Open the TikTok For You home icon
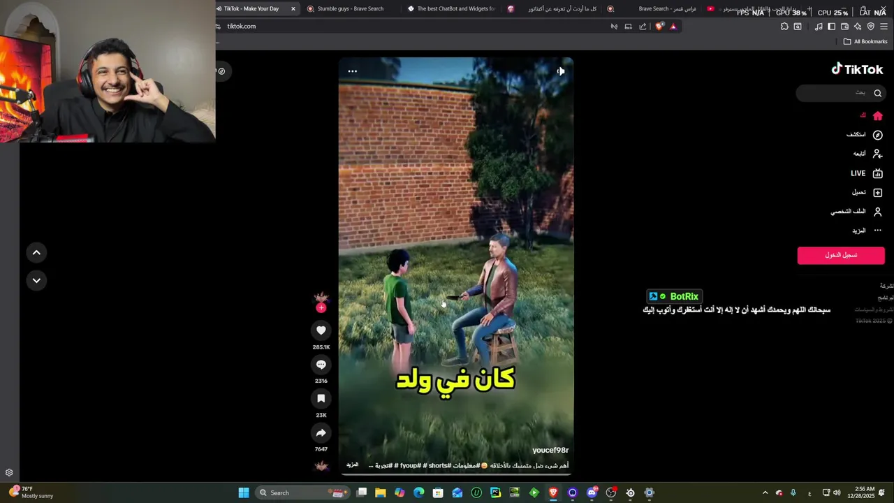Image resolution: width=894 pixels, height=503 pixels. click(x=878, y=116)
